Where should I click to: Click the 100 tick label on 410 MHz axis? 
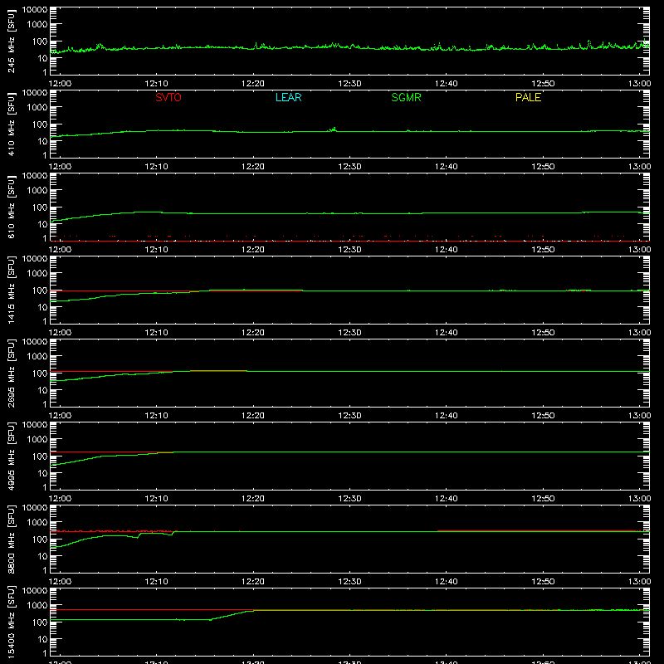point(40,124)
